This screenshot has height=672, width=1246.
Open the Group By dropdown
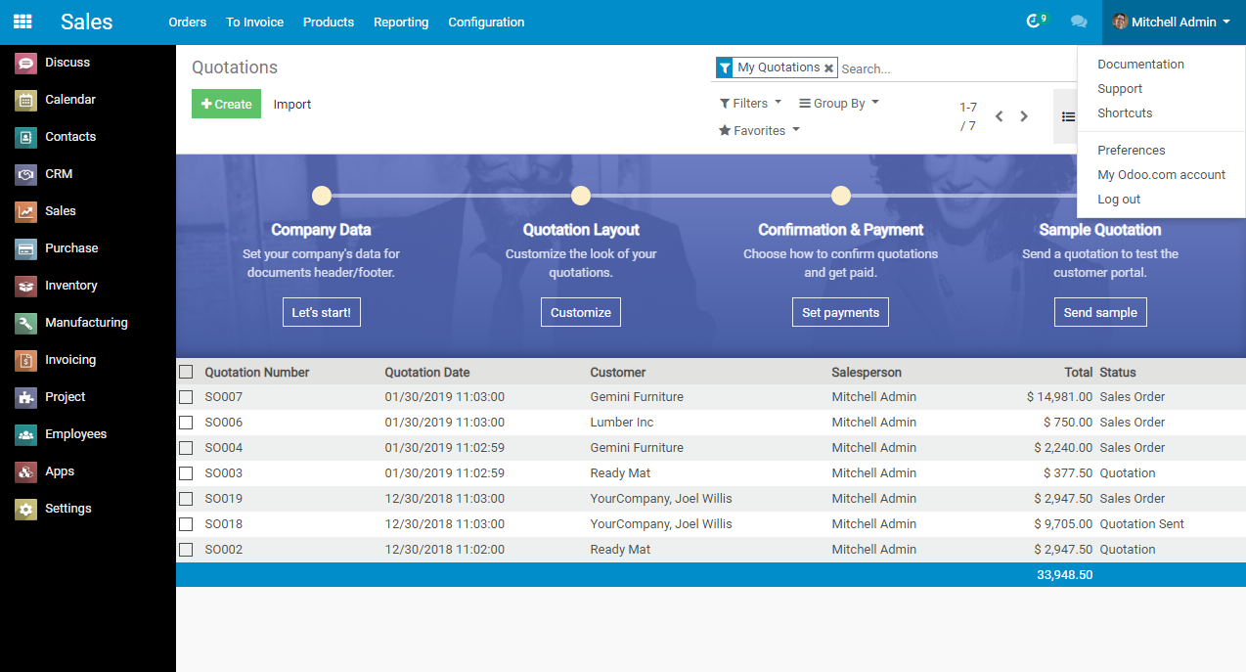tap(838, 103)
